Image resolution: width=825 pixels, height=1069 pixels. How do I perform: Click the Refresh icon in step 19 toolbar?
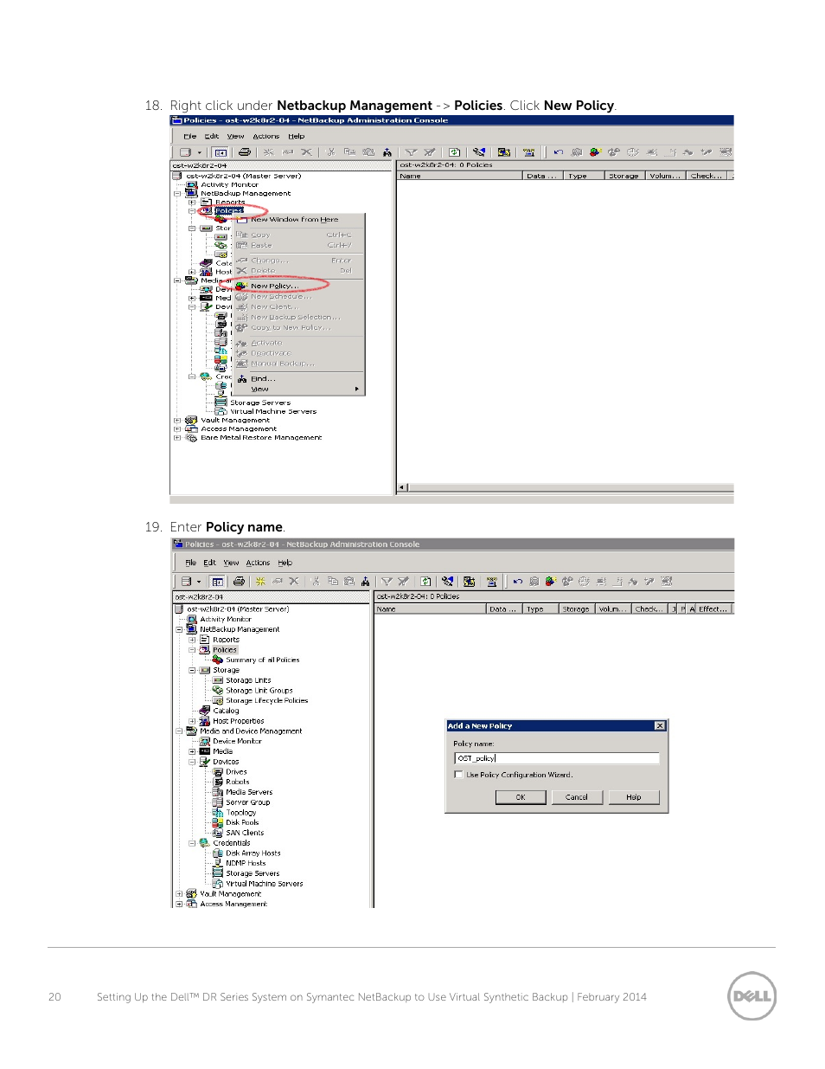(x=425, y=582)
